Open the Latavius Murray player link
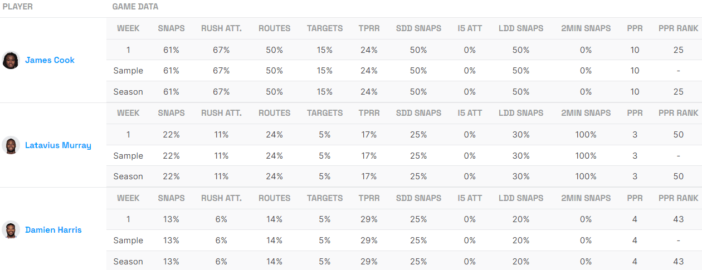 tap(58, 145)
